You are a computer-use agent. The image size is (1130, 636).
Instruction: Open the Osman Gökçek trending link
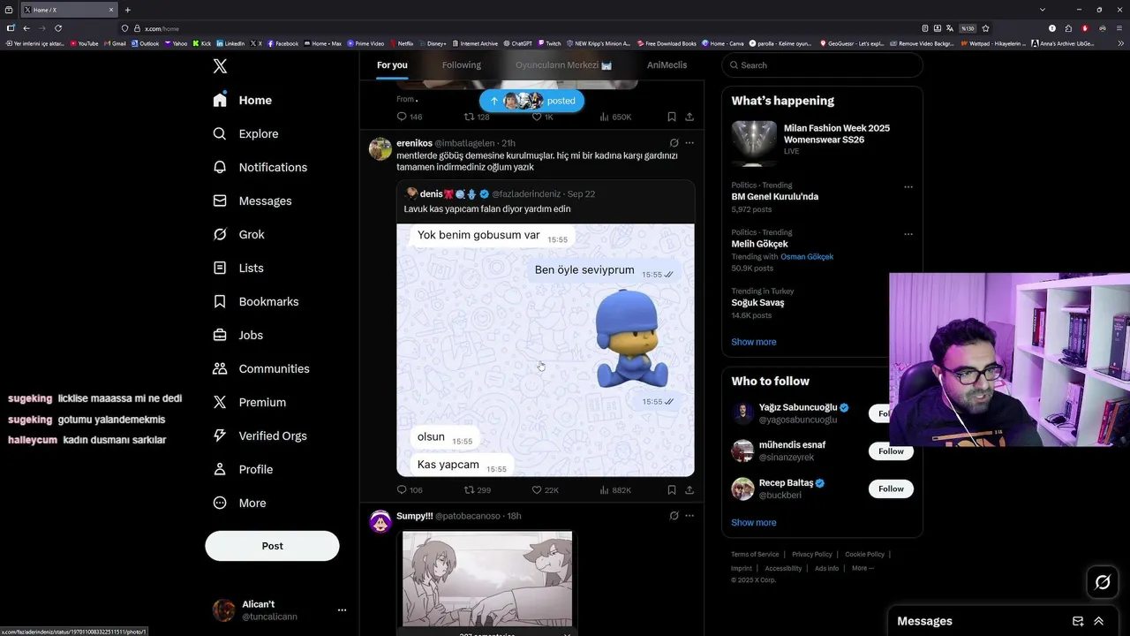(x=807, y=257)
